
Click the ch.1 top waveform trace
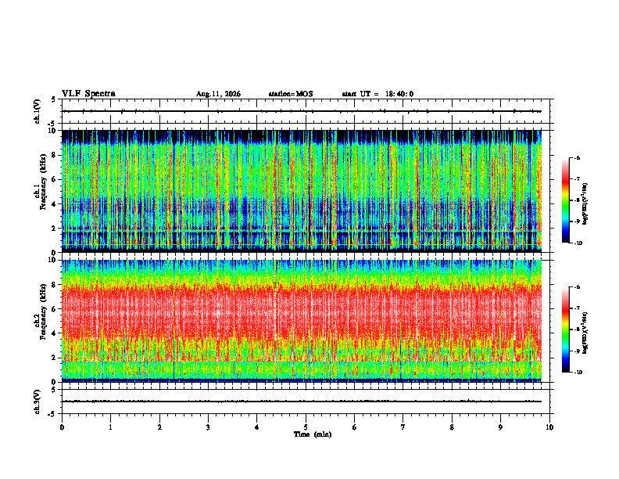coord(302,111)
